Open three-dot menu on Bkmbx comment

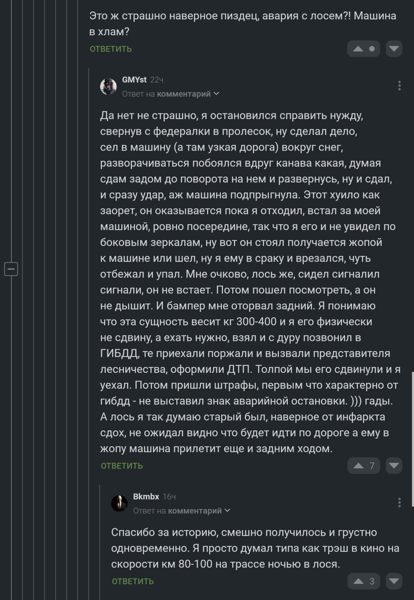pos(399,502)
